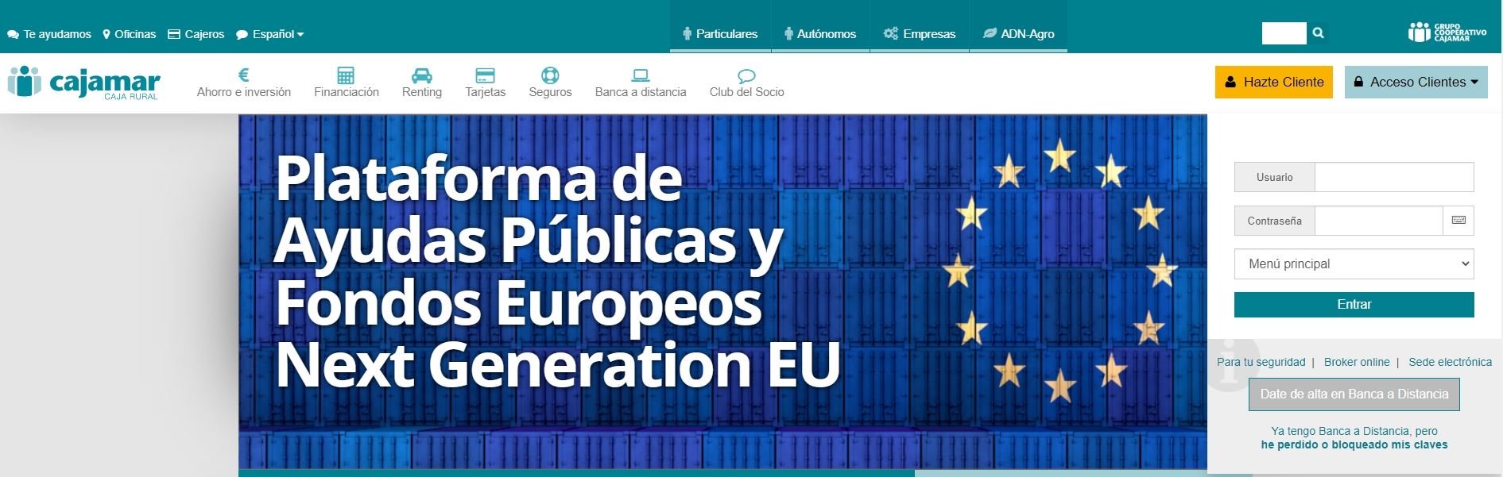Open the Club del Socio menu label
The width and height of the screenshot is (1503, 477).
[x=747, y=92]
